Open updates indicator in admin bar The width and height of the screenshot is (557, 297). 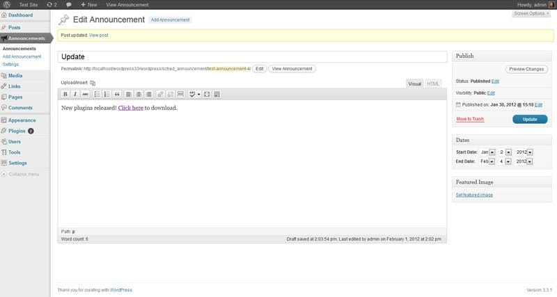(52, 5)
